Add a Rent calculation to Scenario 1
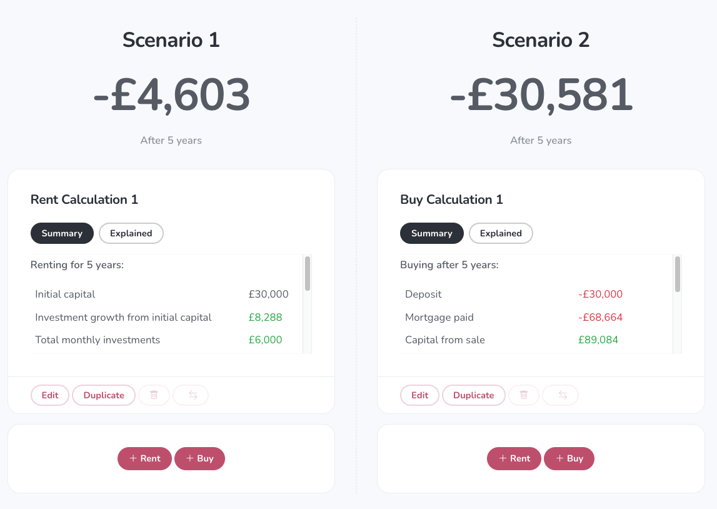Screen dimensions: 717x509 coord(144,458)
